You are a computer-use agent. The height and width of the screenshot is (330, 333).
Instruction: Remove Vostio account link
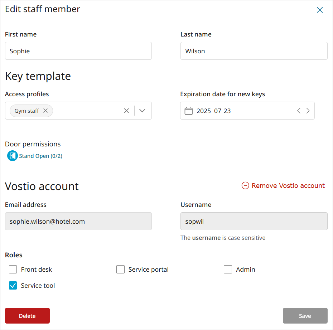click(288, 186)
